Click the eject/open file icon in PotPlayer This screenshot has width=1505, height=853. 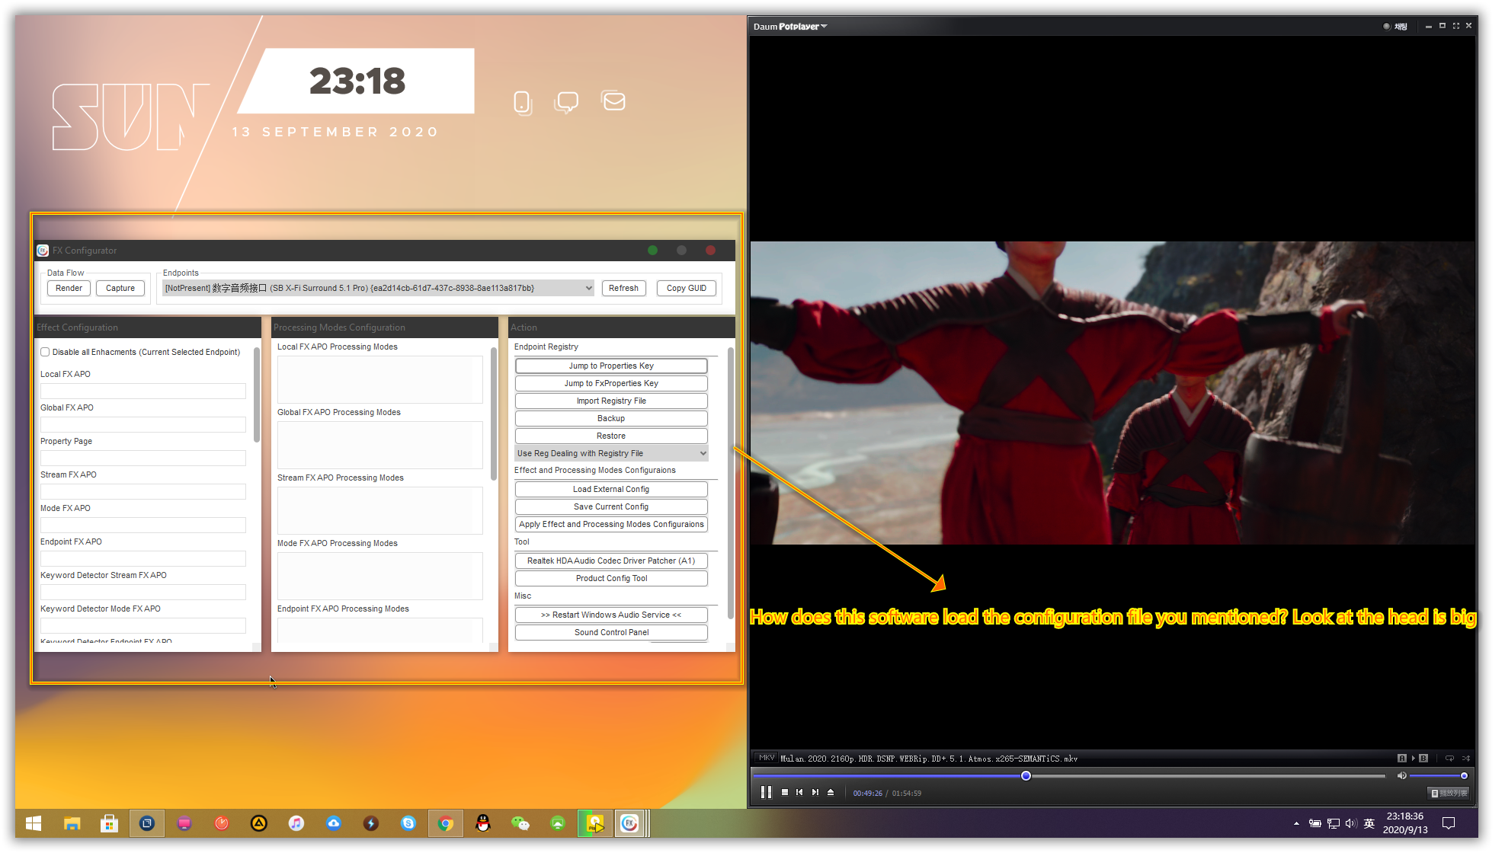831,792
